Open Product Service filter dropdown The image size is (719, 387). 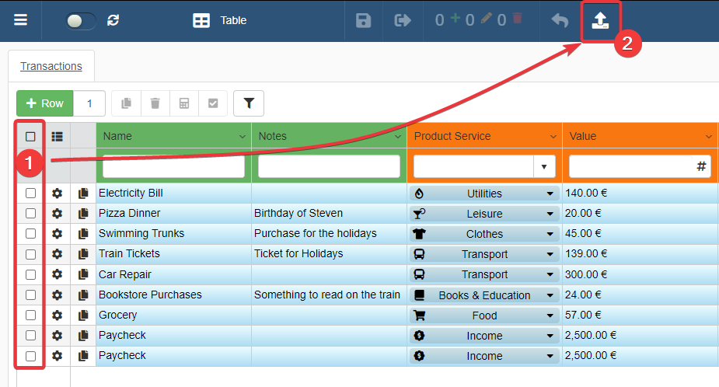(543, 166)
